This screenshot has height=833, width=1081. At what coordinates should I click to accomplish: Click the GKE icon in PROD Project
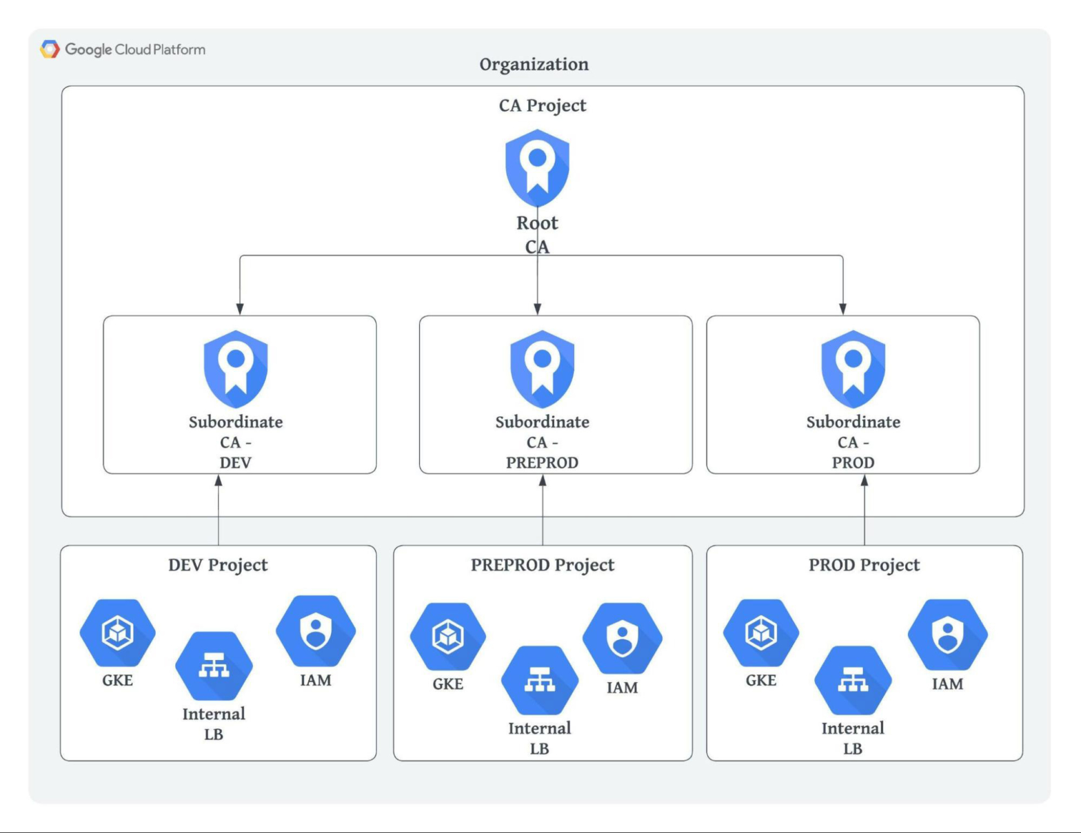[761, 633]
